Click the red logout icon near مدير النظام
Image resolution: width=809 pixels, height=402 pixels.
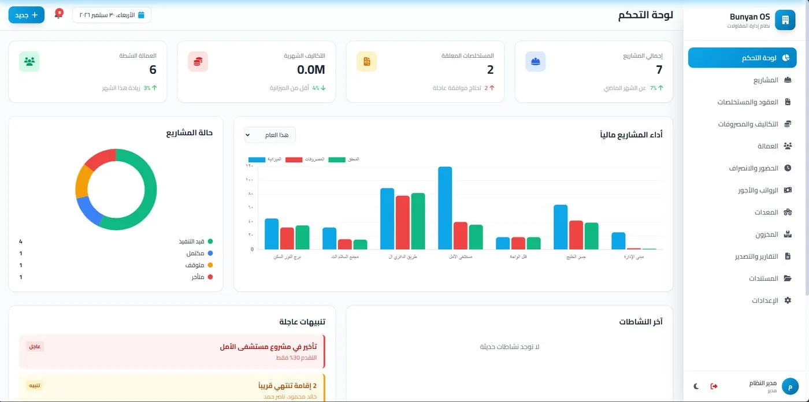714,386
